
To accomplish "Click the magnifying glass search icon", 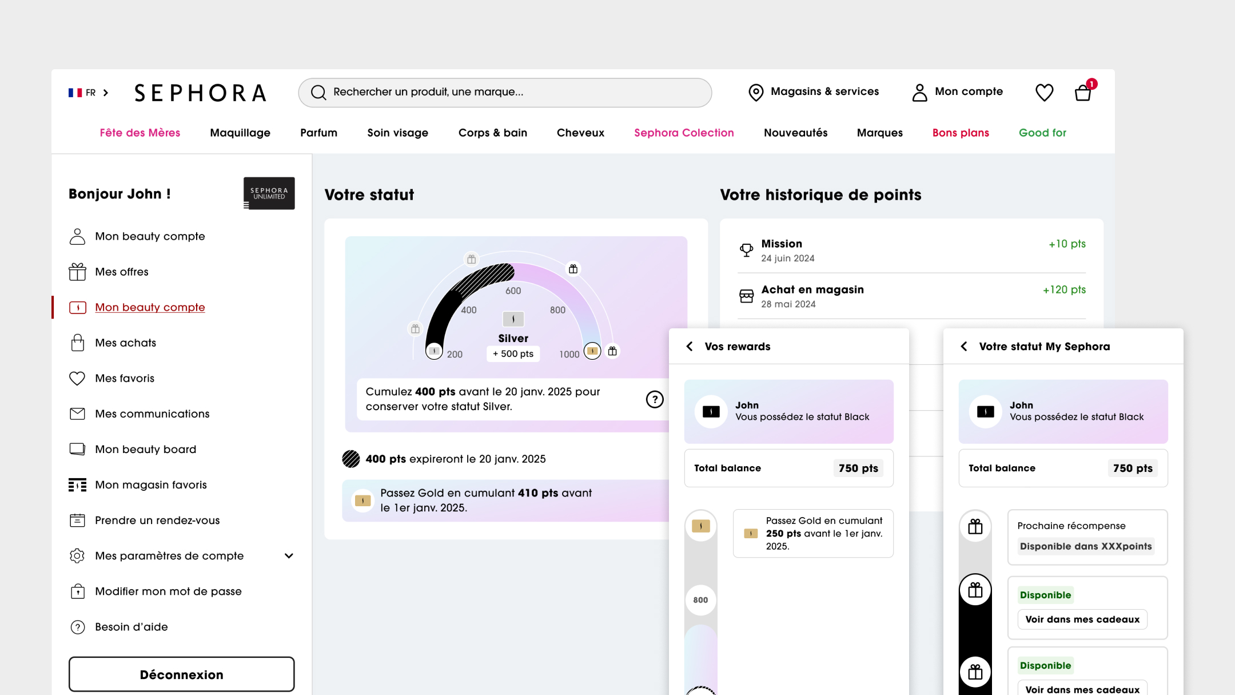I will [318, 93].
